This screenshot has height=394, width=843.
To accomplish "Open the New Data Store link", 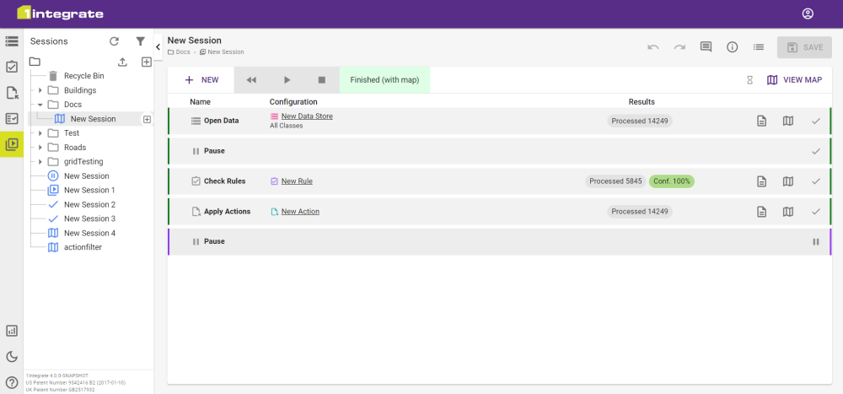I will click(307, 116).
